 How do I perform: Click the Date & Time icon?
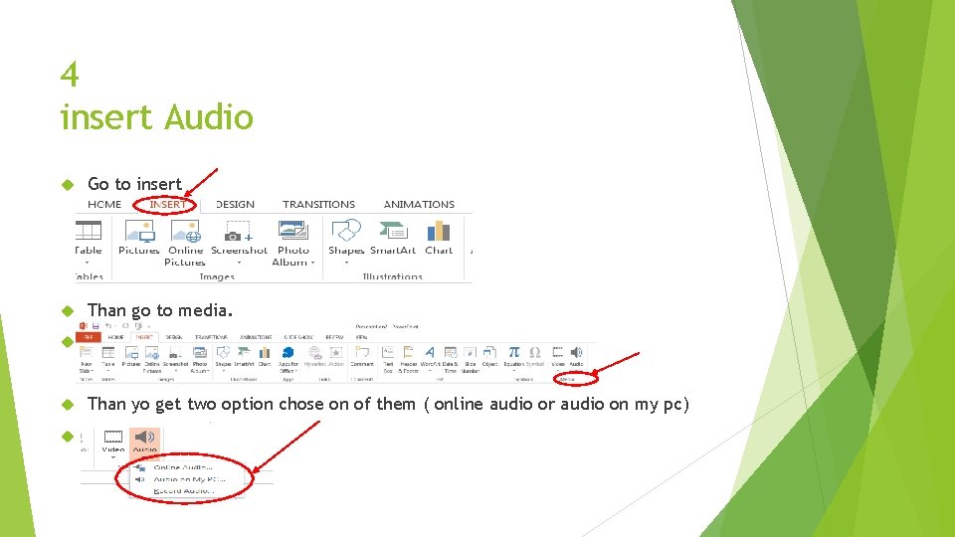click(x=450, y=352)
